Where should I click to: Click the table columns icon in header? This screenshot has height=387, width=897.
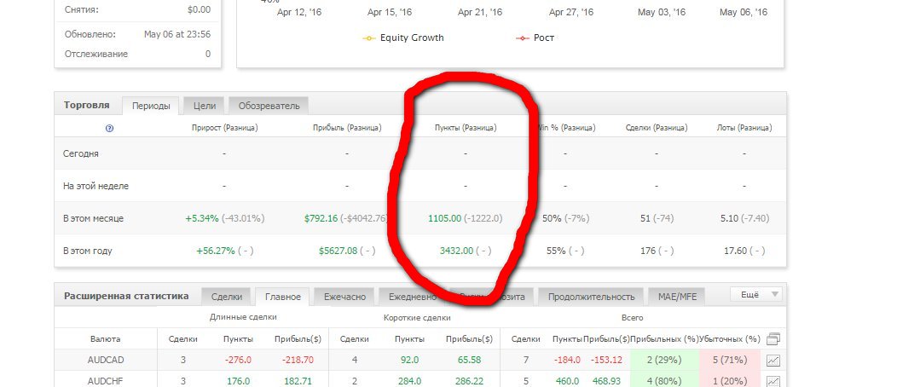(x=773, y=339)
